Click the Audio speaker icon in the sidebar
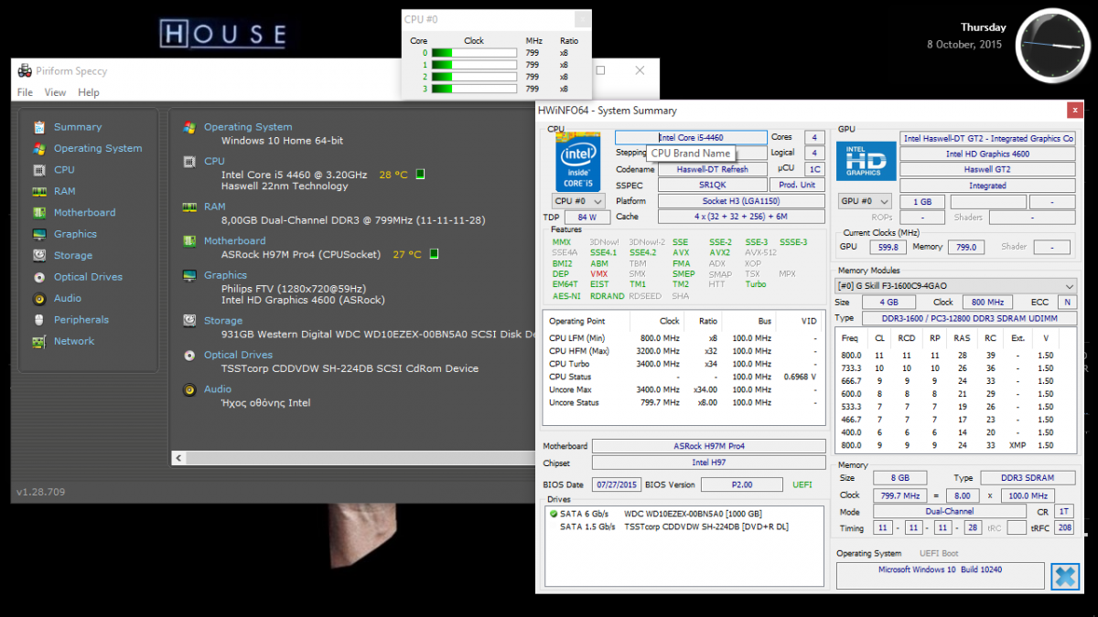Image resolution: width=1098 pixels, height=617 pixels. 39,299
